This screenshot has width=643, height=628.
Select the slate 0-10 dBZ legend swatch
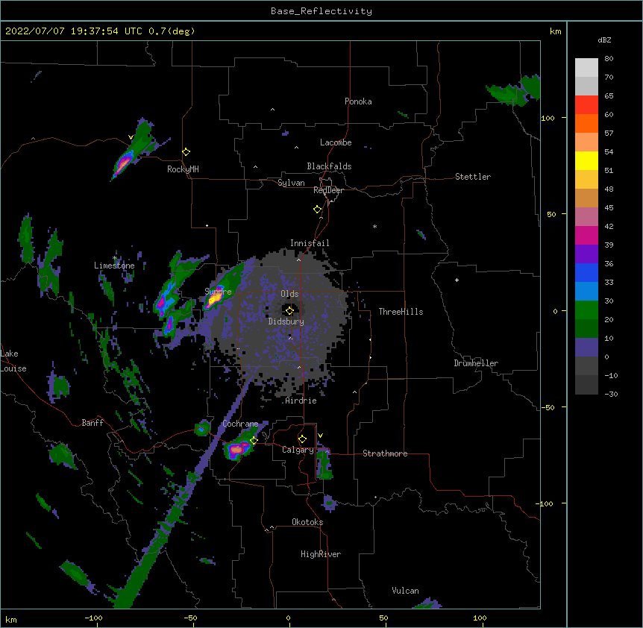(586, 348)
